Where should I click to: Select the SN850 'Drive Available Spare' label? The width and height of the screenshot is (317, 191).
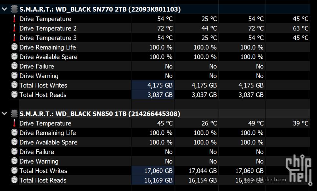(x=48, y=142)
